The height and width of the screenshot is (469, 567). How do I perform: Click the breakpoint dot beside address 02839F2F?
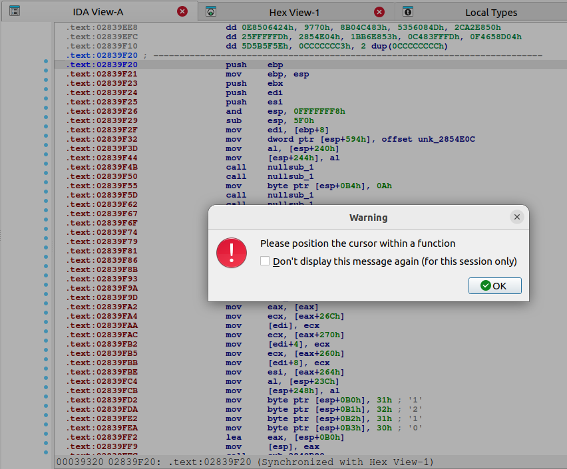tap(46, 126)
